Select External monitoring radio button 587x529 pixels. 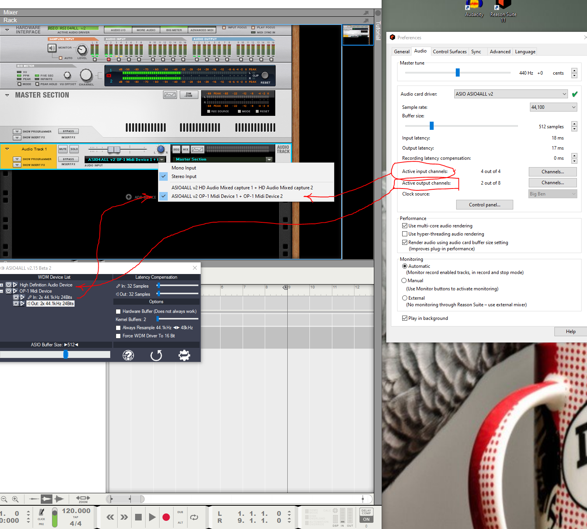[405, 298]
